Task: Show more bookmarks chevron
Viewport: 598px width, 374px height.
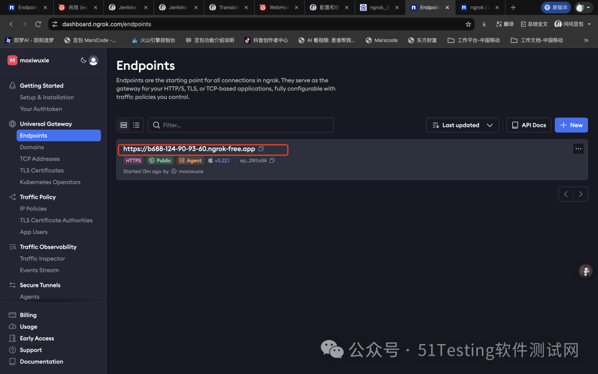Action: [586, 40]
